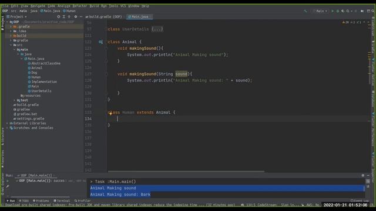Open the VCS menu
The height and width of the screenshot is (211, 376).
click(123, 6)
